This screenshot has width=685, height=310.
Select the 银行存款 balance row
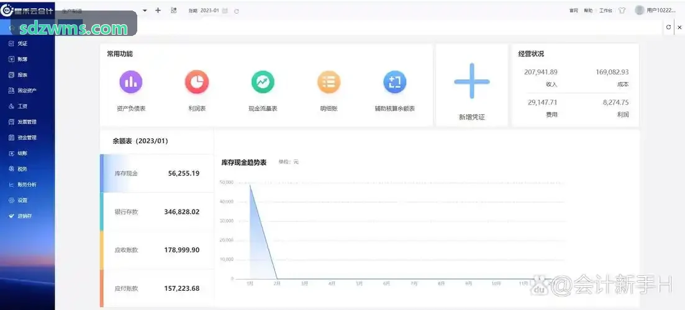tap(157, 212)
